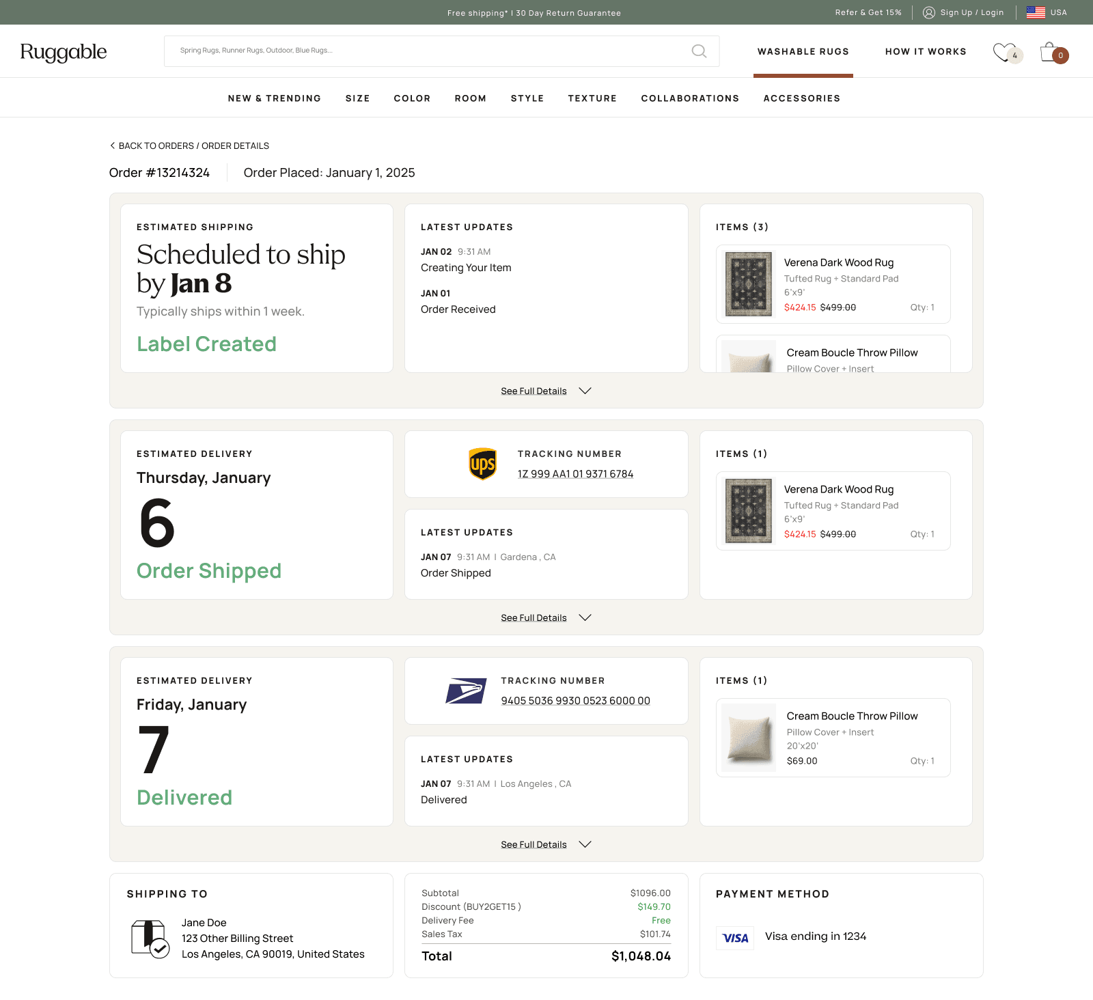Viewport: 1093px width, 1000px height.
Task: Click the Refer & Get 15% link
Action: 868,12
